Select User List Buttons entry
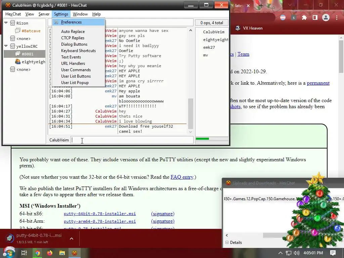 tap(76, 76)
